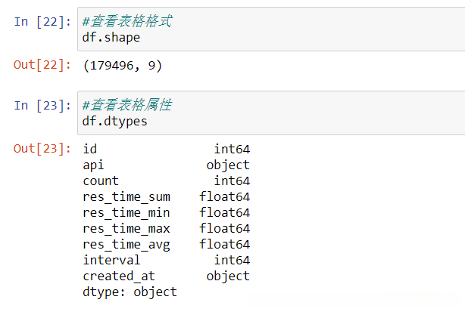The width and height of the screenshot is (465, 315).
Task: Click the res_time_avg row label
Action: [126, 244]
